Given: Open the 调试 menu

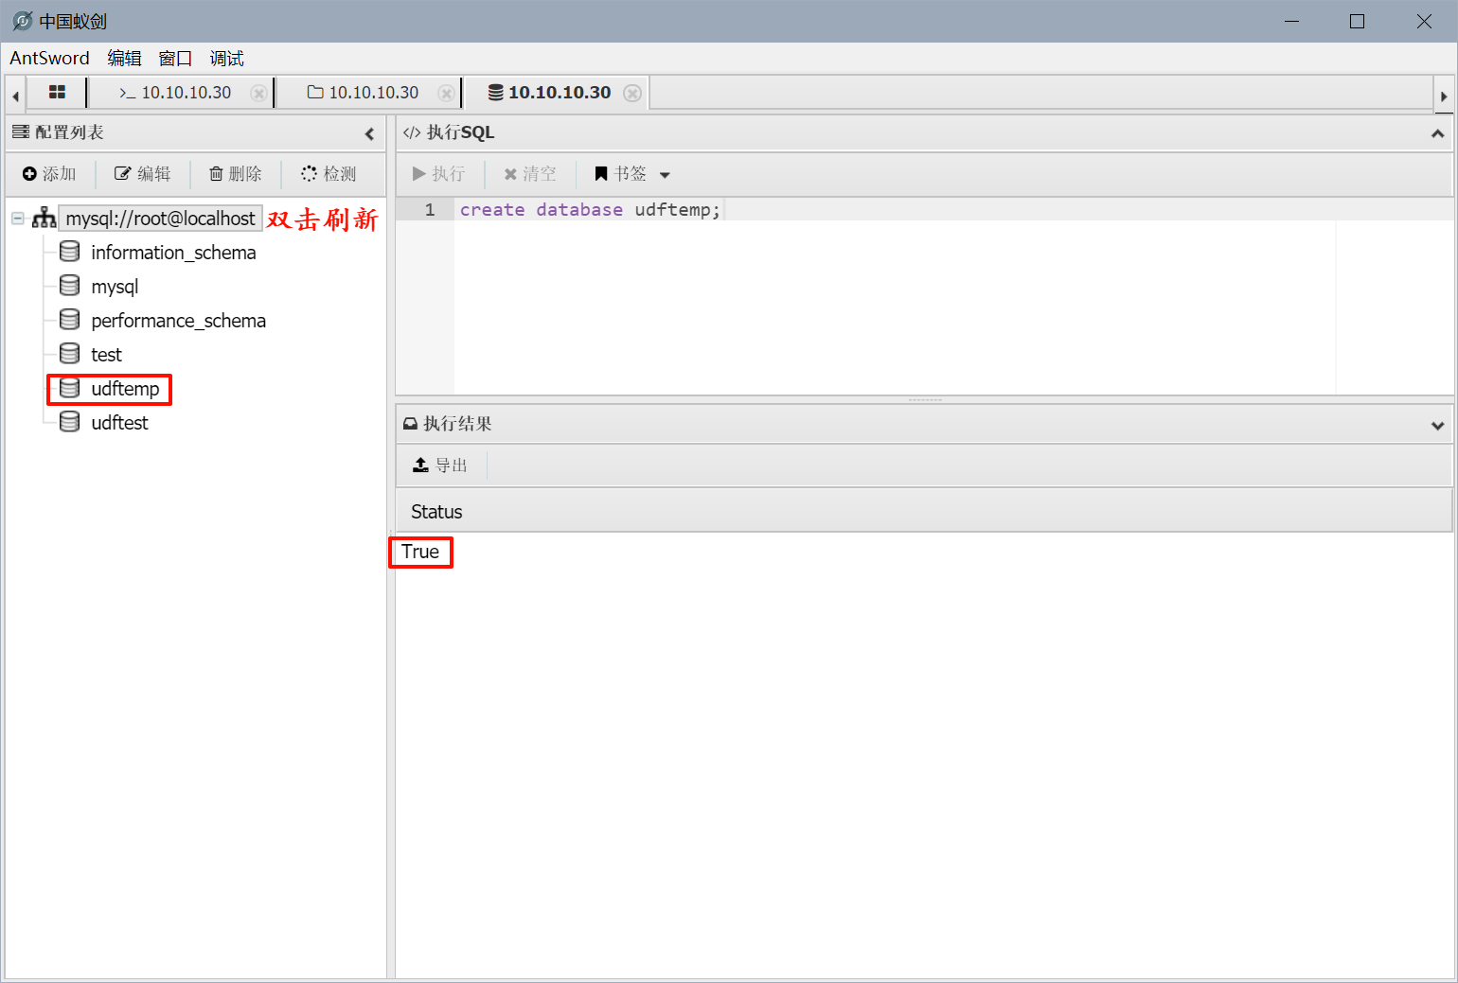Looking at the screenshot, I should click(x=226, y=59).
